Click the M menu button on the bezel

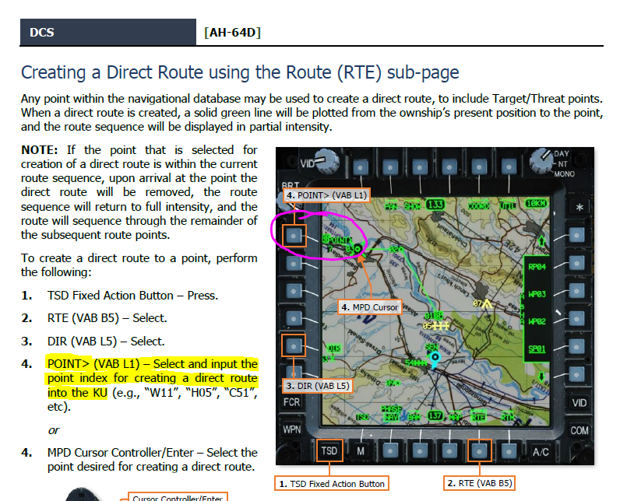[361, 451]
